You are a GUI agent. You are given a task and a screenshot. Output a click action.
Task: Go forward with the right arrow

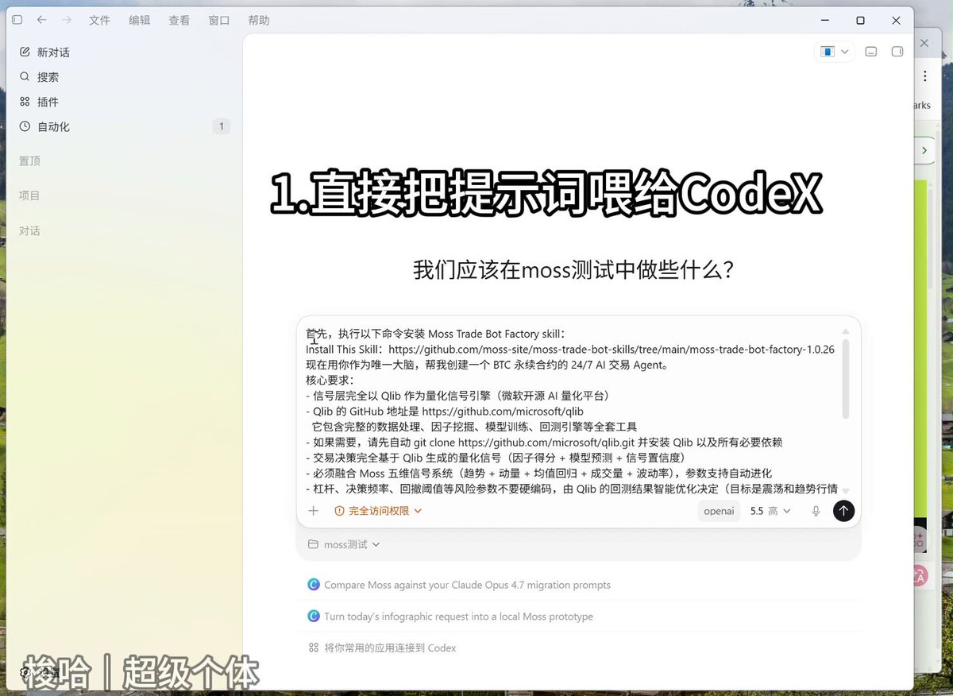tap(67, 20)
